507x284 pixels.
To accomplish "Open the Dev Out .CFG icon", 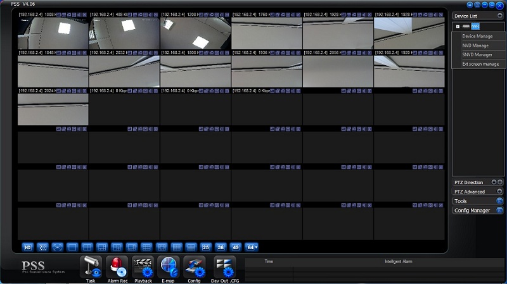I will (225, 267).
